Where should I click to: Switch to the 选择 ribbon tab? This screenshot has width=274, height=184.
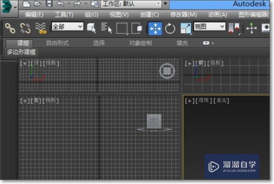(x=99, y=43)
